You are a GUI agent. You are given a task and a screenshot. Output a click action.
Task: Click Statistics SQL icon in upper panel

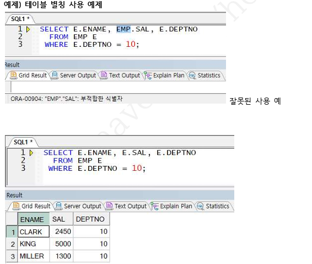pos(192,76)
